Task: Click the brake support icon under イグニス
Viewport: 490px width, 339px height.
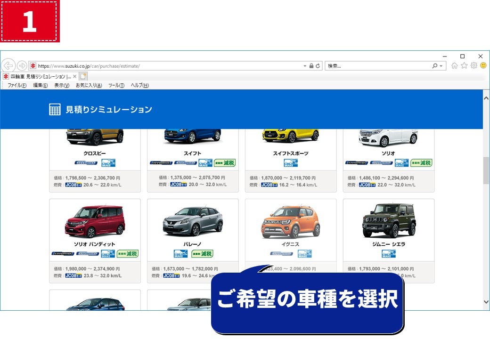Action: click(x=305, y=254)
